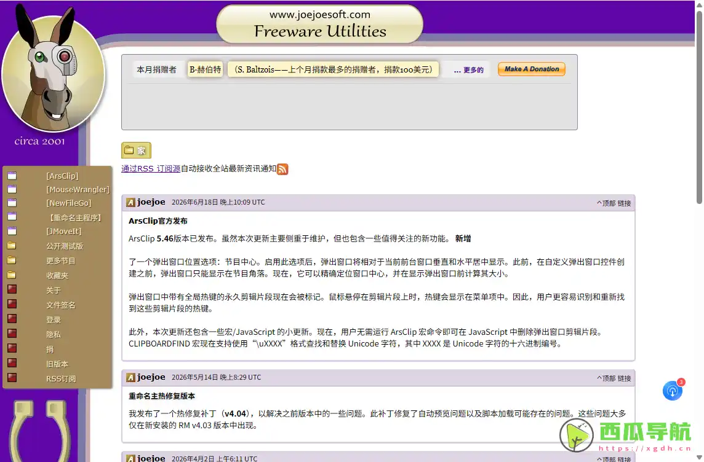Click the vertical scrollbar thumb
Viewport: 704px width, 462px height.
point(699,106)
